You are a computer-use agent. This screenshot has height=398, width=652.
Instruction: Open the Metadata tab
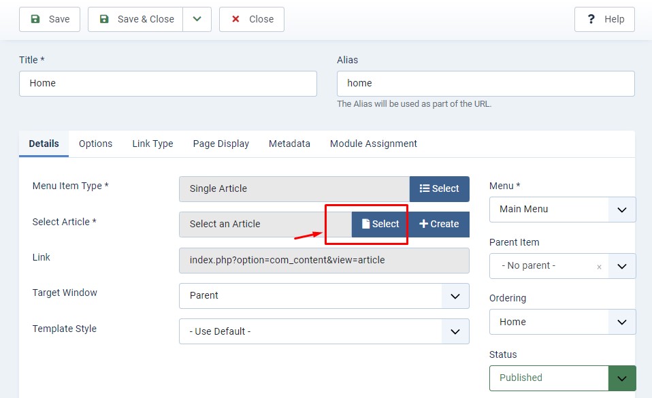(x=289, y=144)
